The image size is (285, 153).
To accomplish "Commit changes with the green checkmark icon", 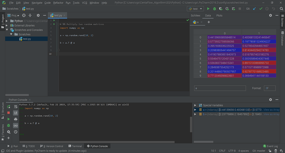I will [261, 9].
